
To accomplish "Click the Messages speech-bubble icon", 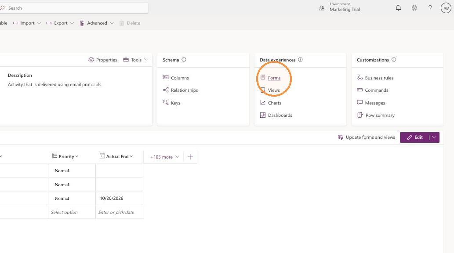I will pos(360,102).
